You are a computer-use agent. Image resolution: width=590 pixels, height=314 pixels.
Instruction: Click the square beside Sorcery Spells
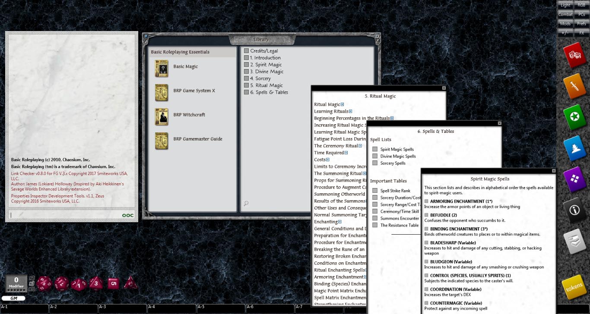375,163
